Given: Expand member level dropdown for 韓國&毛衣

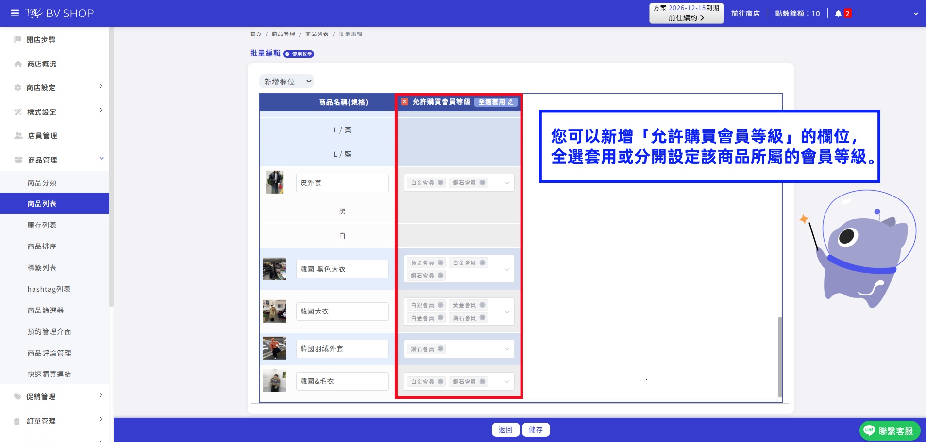Looking at the screenshot, I should click(x=507, y=381).
